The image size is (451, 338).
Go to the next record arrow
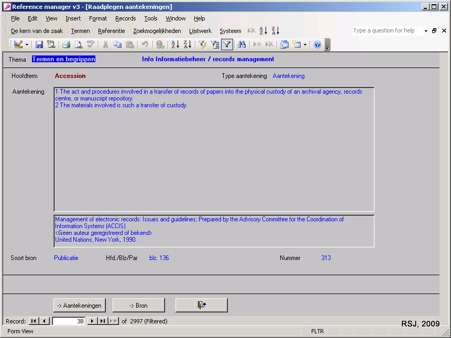pos(92,321)
